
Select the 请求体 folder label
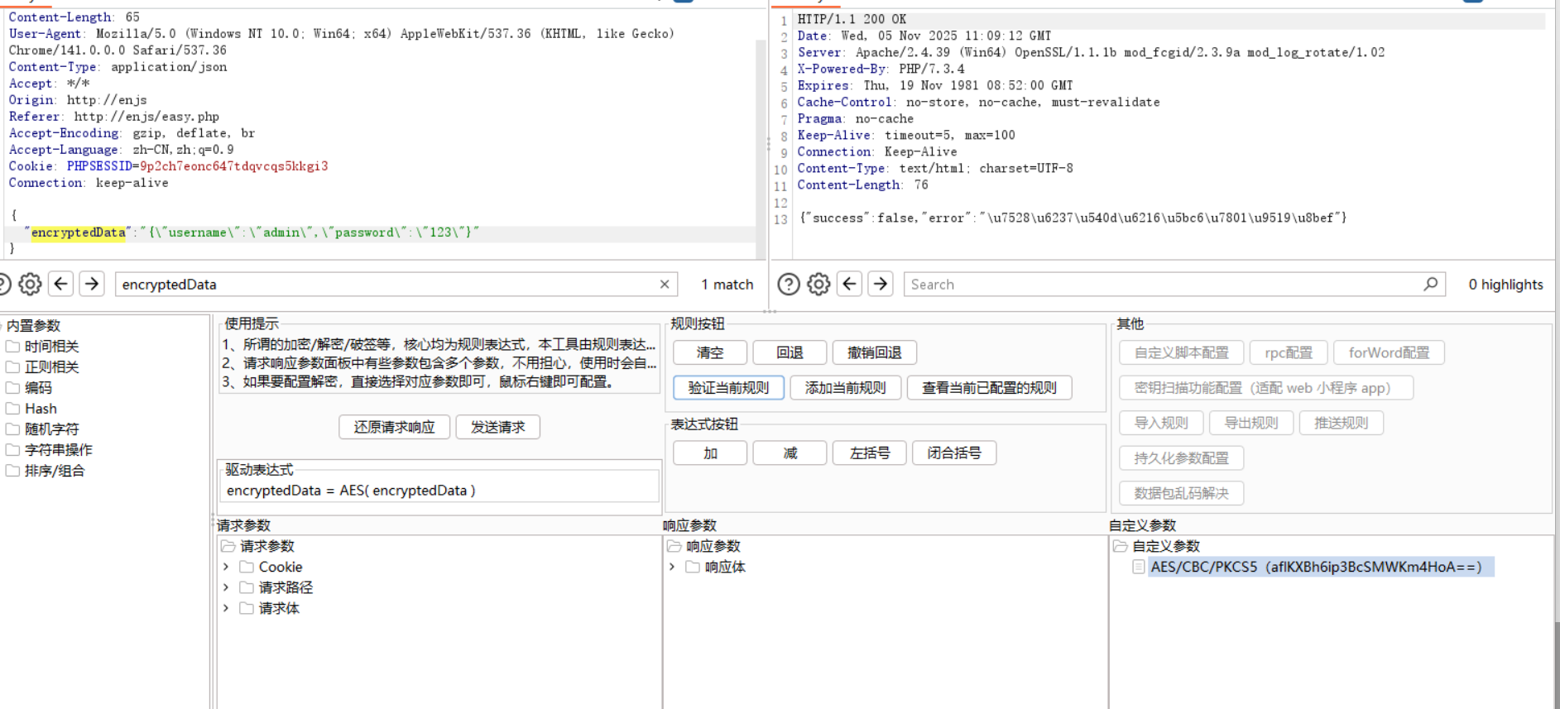(x=279, y=608)
